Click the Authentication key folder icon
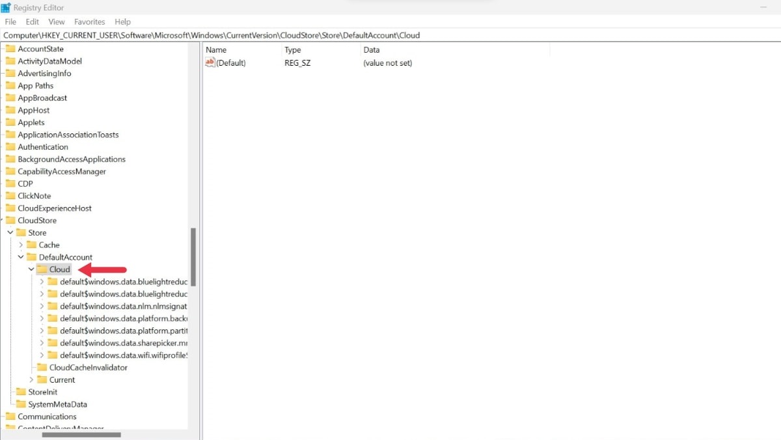Viewport: 781px width, 440px height. tap(12, 146)
